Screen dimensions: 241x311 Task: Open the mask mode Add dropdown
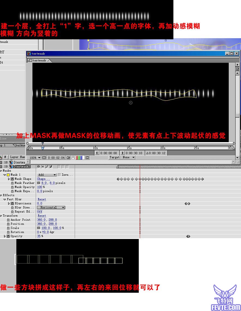pos(47,175)
